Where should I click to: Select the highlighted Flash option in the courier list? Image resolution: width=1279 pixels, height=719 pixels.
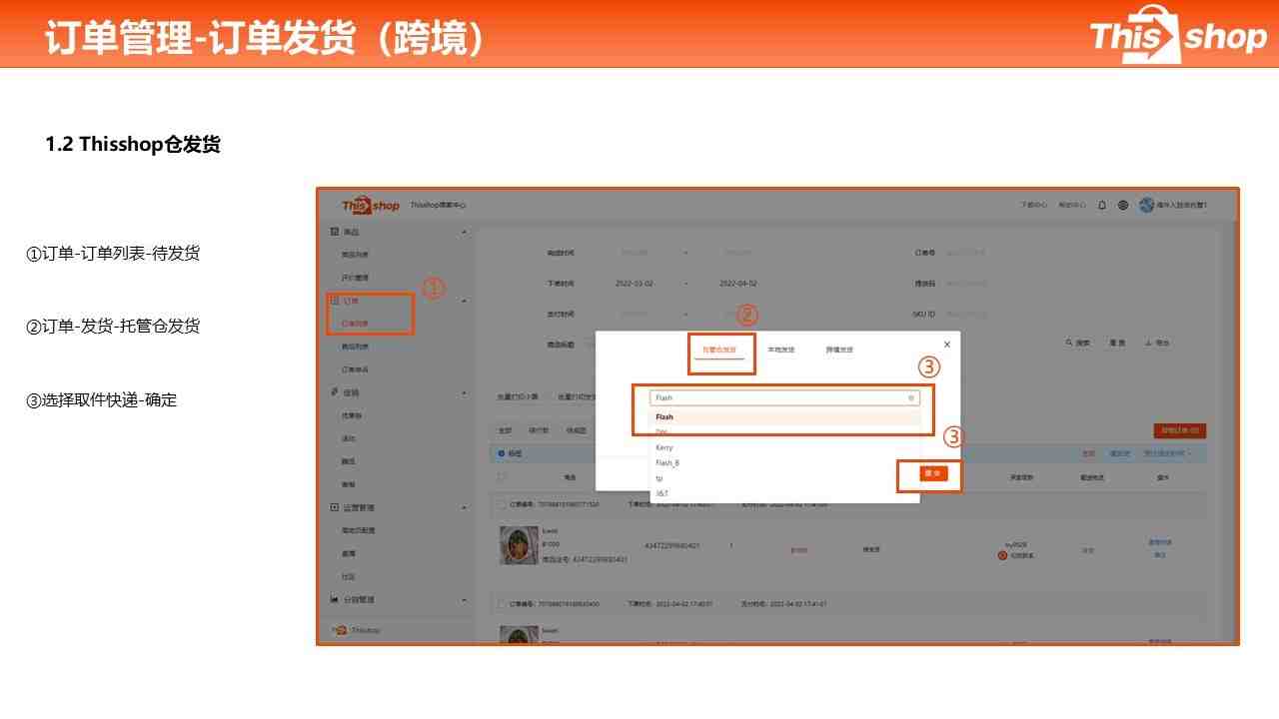pyautogui.click(x=784, y=416)
